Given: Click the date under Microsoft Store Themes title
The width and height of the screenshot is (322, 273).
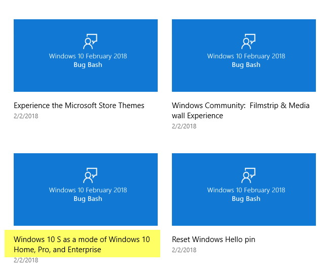Looking at the screenshot, I should point(26,116).
